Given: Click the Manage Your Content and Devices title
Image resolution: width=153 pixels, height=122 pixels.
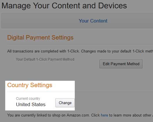Looking at the screenshot, I should click(x=64, y=6).
